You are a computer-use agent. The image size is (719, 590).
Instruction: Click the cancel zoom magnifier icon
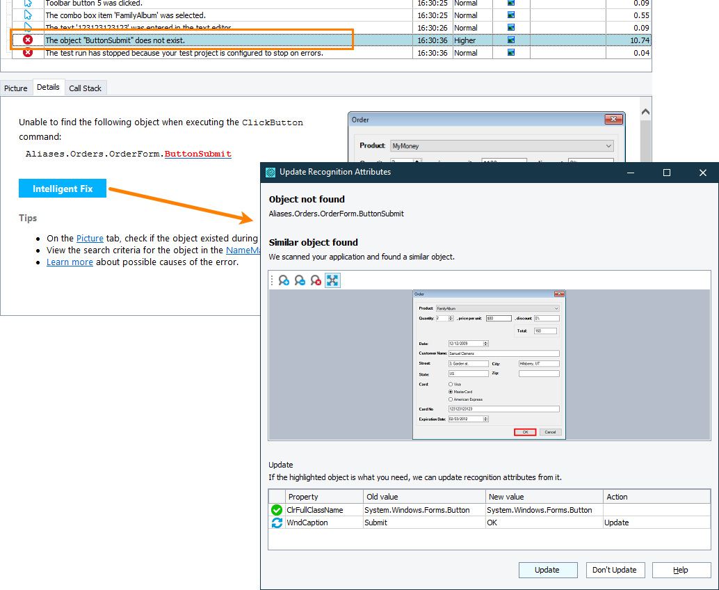(x=315, y=280)
